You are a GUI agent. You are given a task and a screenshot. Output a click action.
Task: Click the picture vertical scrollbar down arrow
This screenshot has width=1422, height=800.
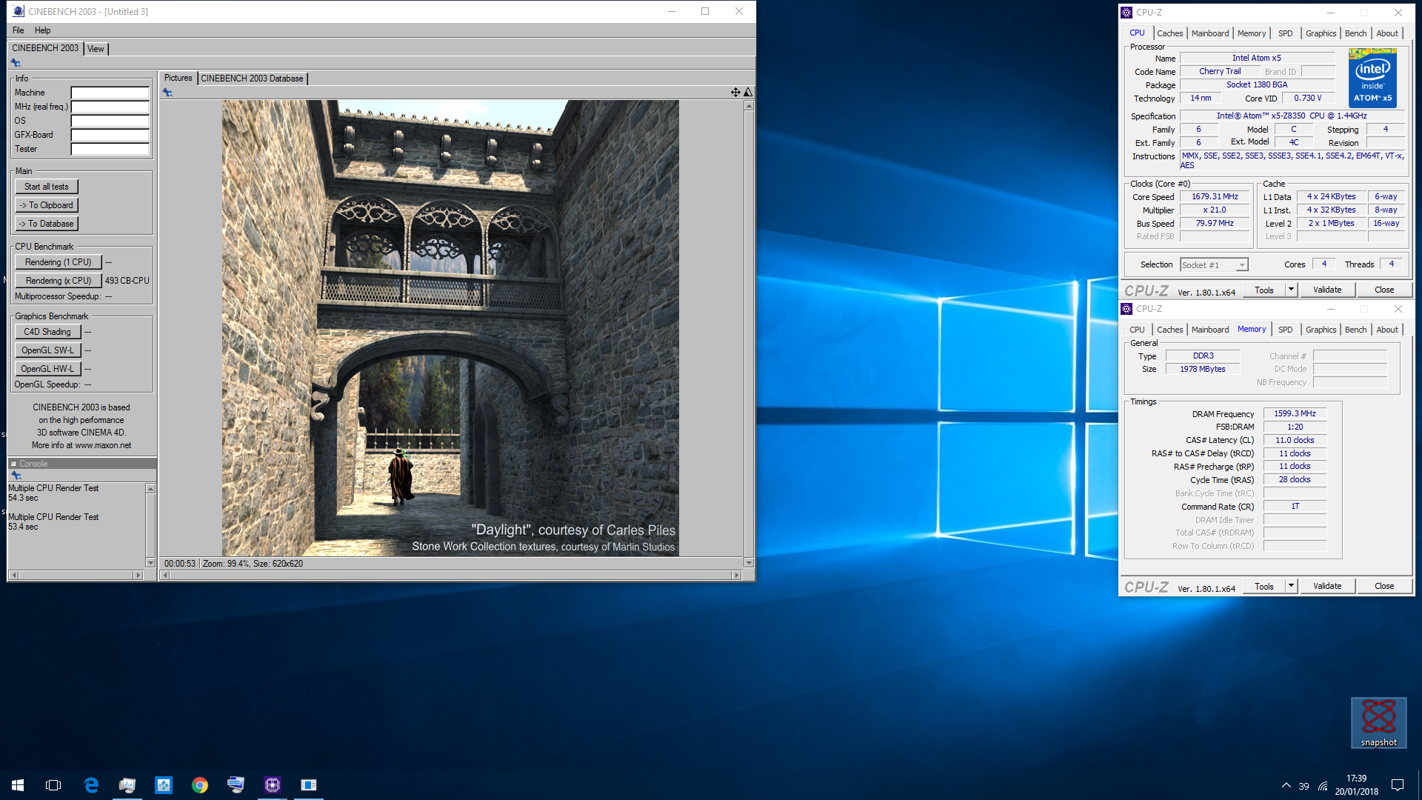[x=749, y=563]
